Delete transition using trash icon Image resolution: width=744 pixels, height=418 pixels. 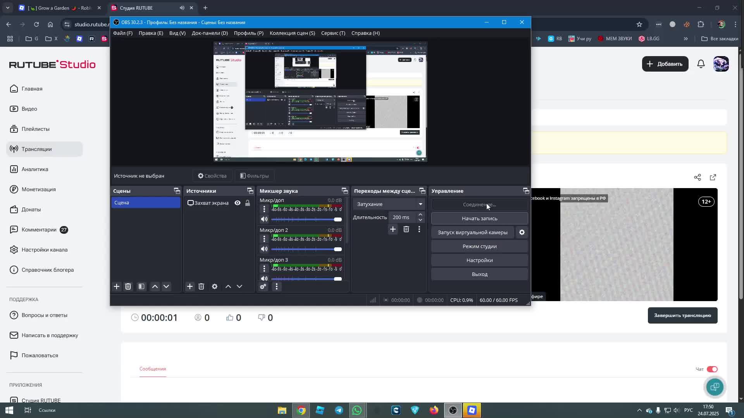tap(406, 230)
